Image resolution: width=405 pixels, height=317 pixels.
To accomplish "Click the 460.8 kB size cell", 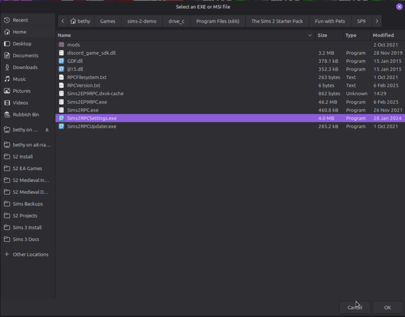I will coord(328,110).
